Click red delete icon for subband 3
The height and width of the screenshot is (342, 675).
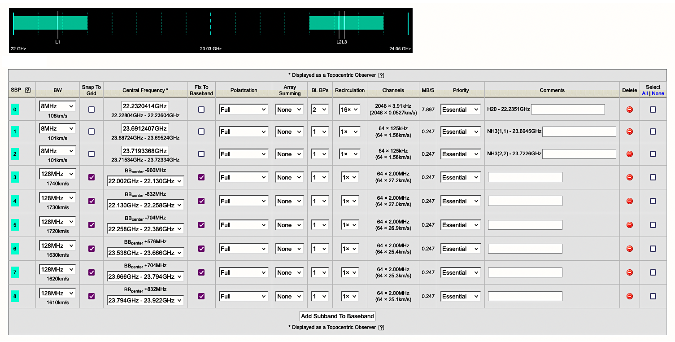(x=629, y=177)
